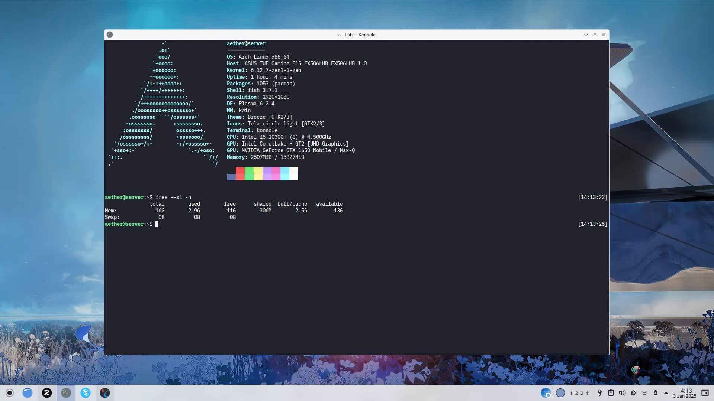Click the Konsole window title-bar icon

click(x=110, y=35)
